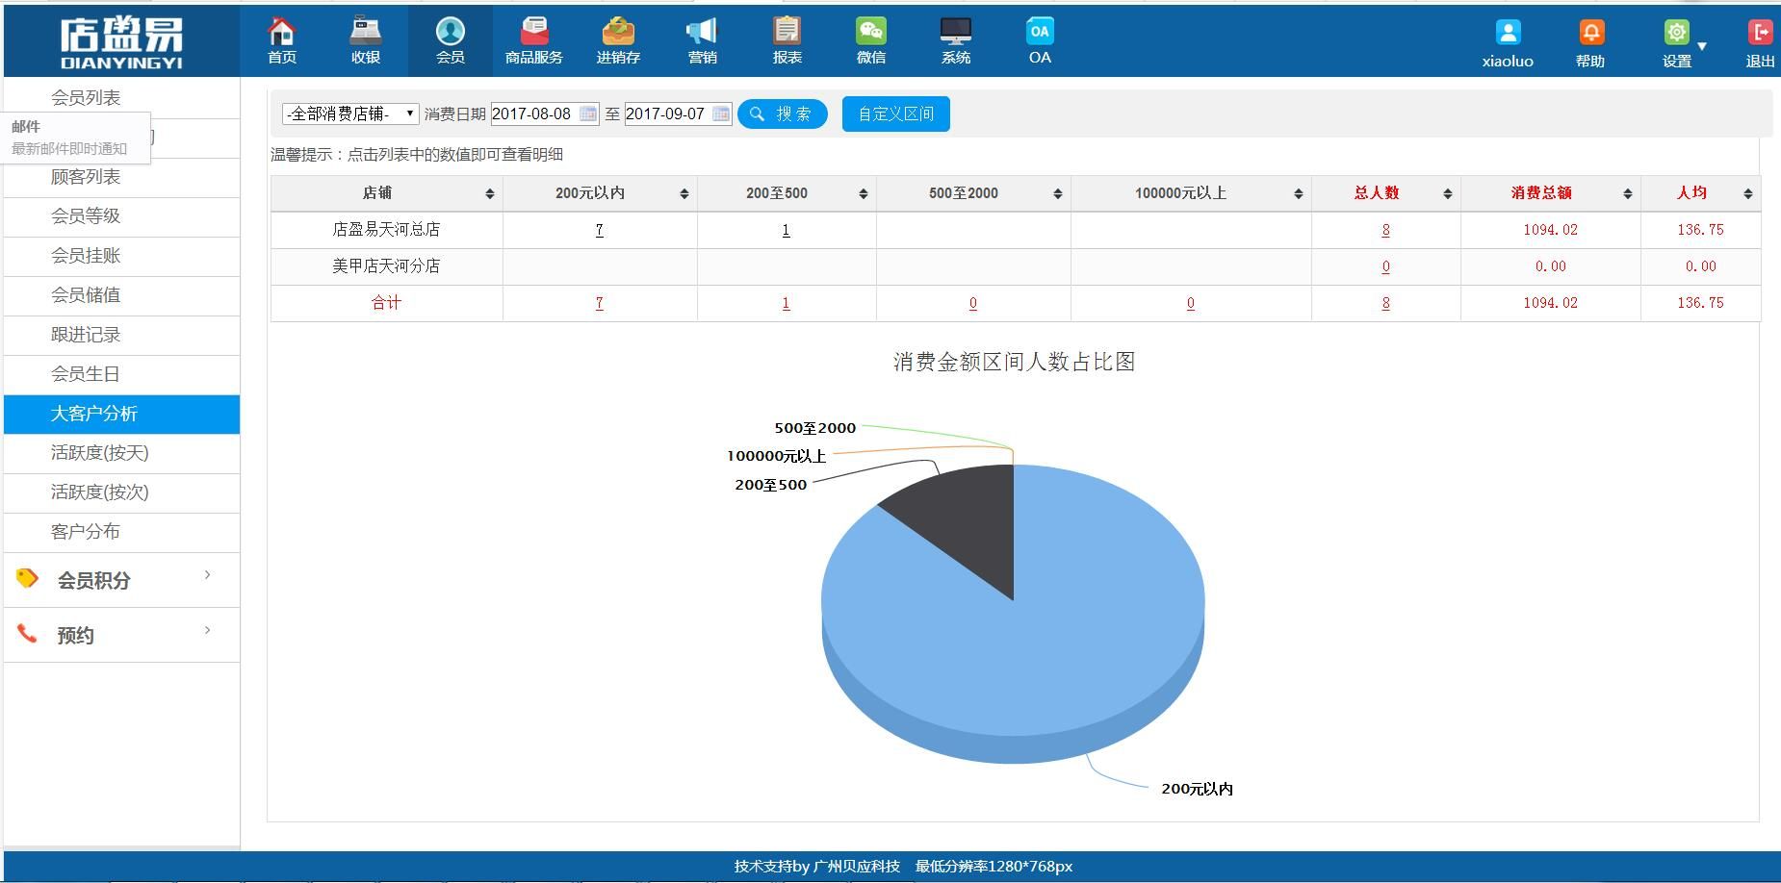
Task: Open the 帮助 help bell icon
Action: pos(1590,33)
